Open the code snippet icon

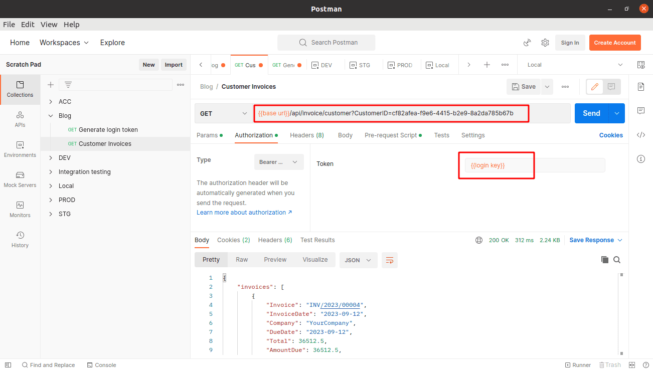(640, 134)
